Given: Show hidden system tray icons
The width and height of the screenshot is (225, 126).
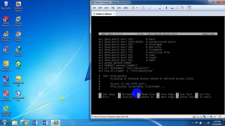Looking at the screenshot, I should click(x=193, y=123).
